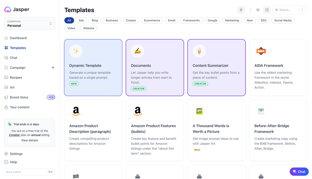
Task: Open Chat from the sidebar icon
Action: [6, 58]
